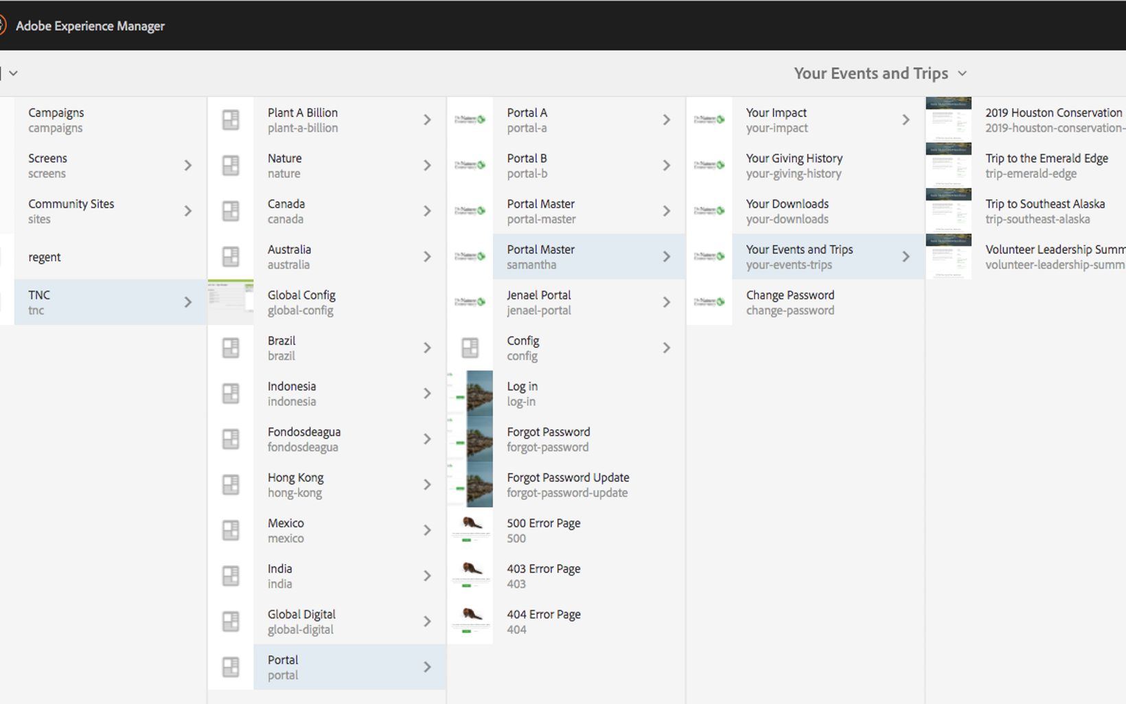Select the 404 Error Page thumbnail
Image resolution: width=1126 pixels, height=704 pixels.
pyautogui.click(x=470, y=622)
